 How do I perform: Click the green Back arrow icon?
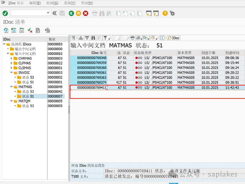[x=71, y=13]
